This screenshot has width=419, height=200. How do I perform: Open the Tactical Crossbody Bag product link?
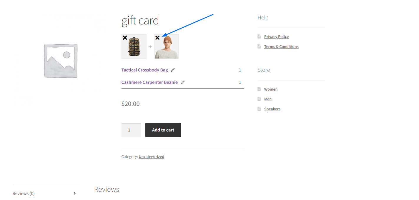click(x=144, y=70)
